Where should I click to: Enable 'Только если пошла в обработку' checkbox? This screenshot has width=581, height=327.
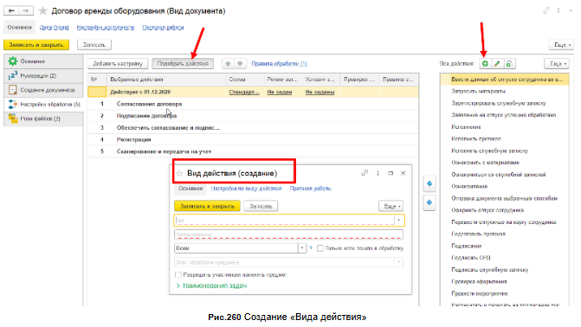click(x=320, y=248)
